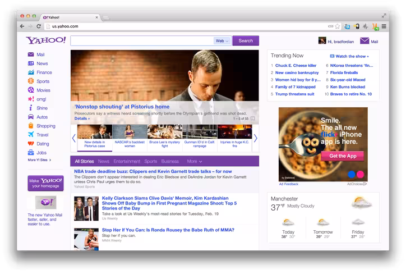Image resolution: width=406 pixels, height=274 pixels.
Task: Open Gunman ID'd in Calif. rampage thumbnail
Action: point(200,138)
